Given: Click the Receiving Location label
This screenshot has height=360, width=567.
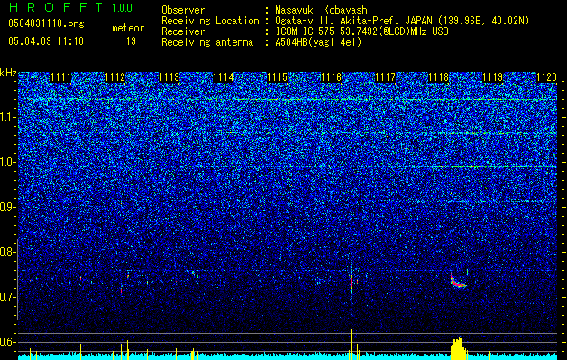Looking at the screenshot, I should [x=210, y=22].
